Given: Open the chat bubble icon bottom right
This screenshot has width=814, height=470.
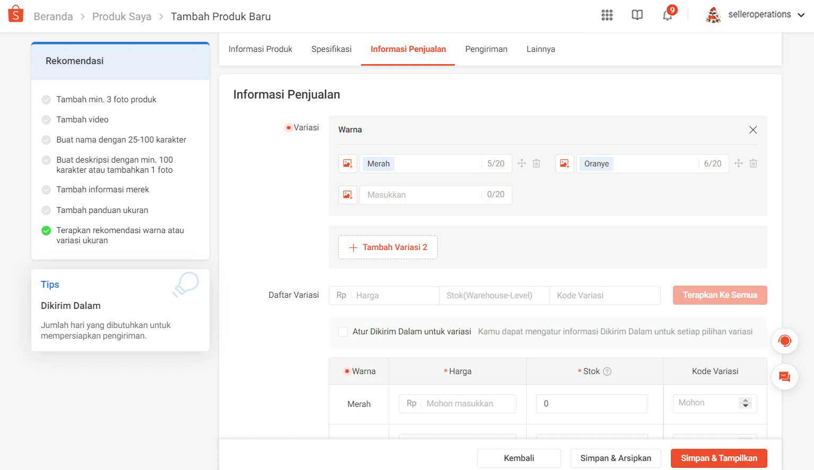Looking at the screenshot, I should (784, 377).
